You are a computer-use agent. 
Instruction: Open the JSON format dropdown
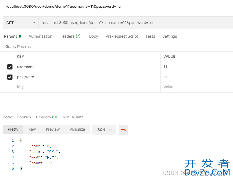(104, 130)
